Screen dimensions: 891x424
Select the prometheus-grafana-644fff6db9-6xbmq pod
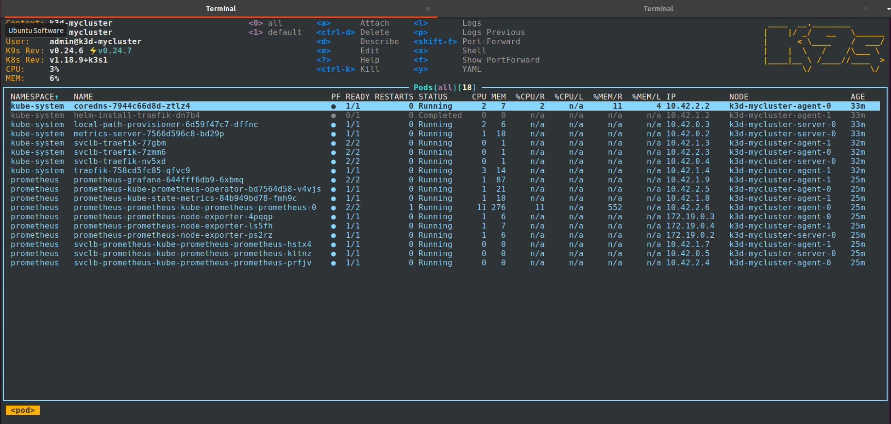coord(445,179)
